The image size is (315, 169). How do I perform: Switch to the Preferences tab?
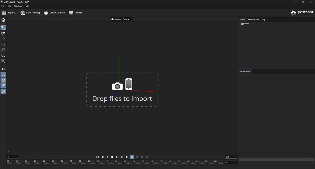pyautogui.click(x=254, y=19)
